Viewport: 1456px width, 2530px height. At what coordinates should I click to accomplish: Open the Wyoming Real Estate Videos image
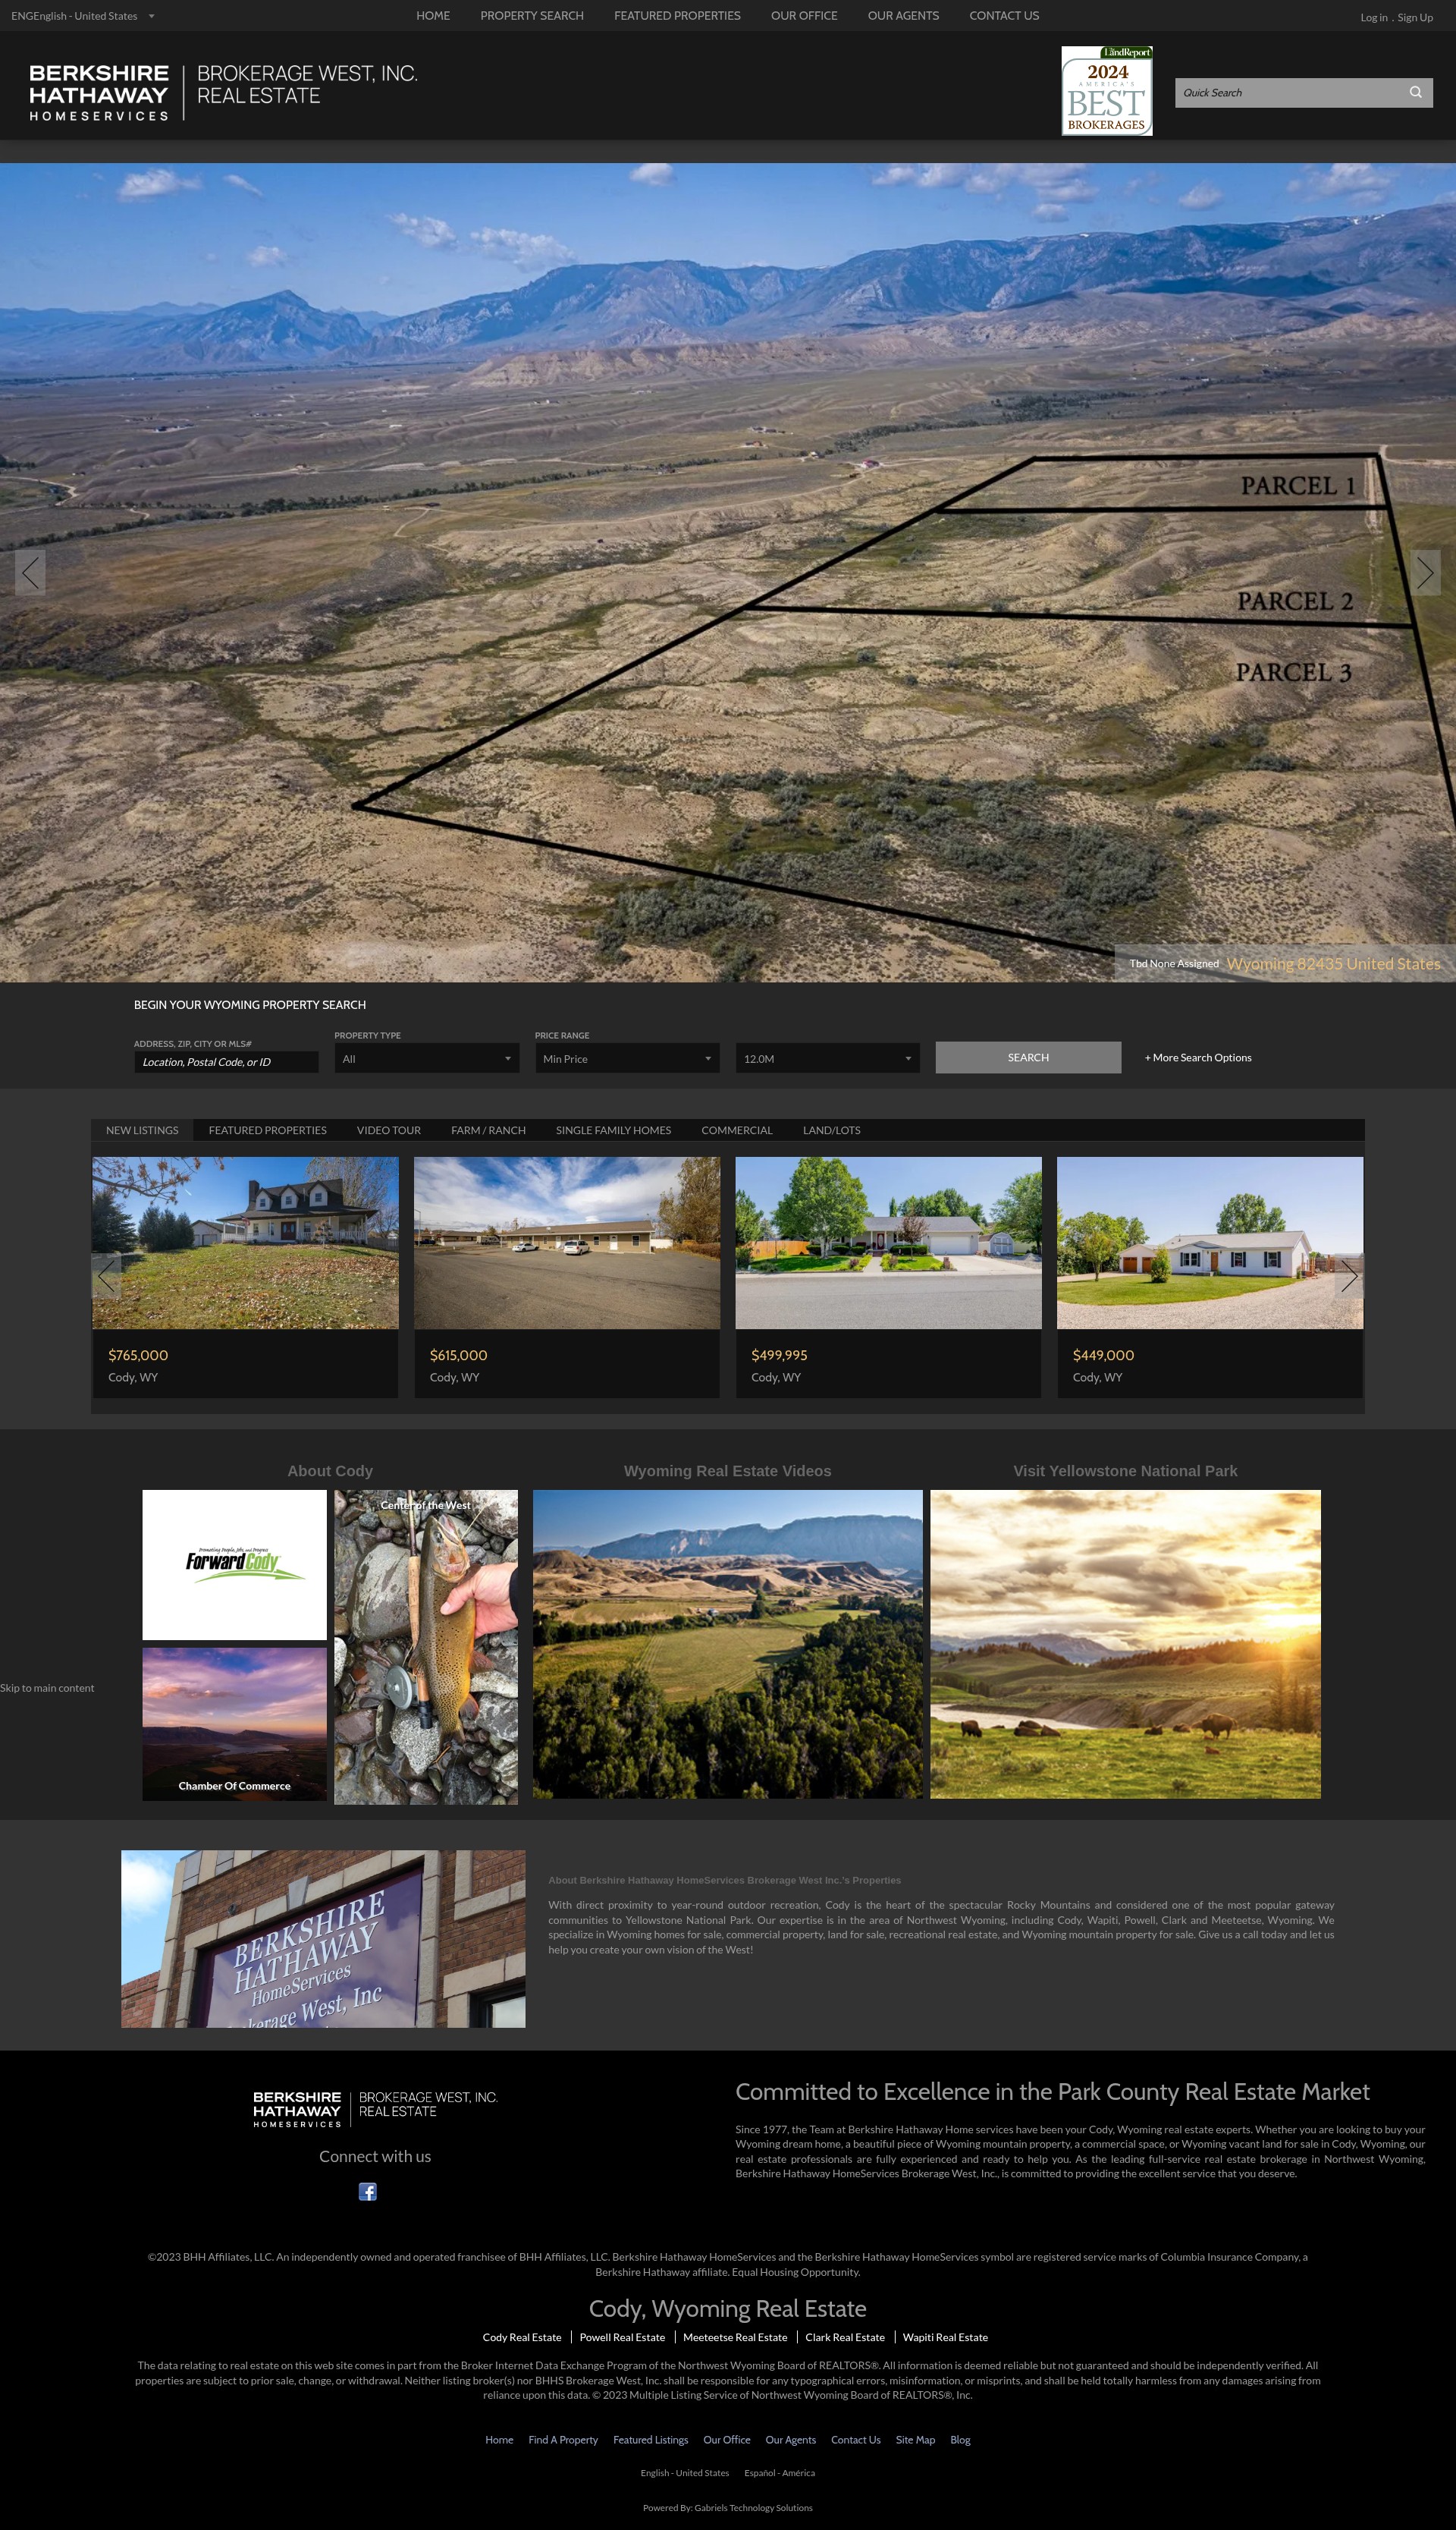[727, 1644]
